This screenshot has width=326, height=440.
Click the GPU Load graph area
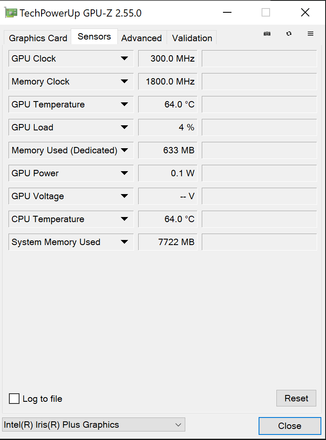(259, 127)
